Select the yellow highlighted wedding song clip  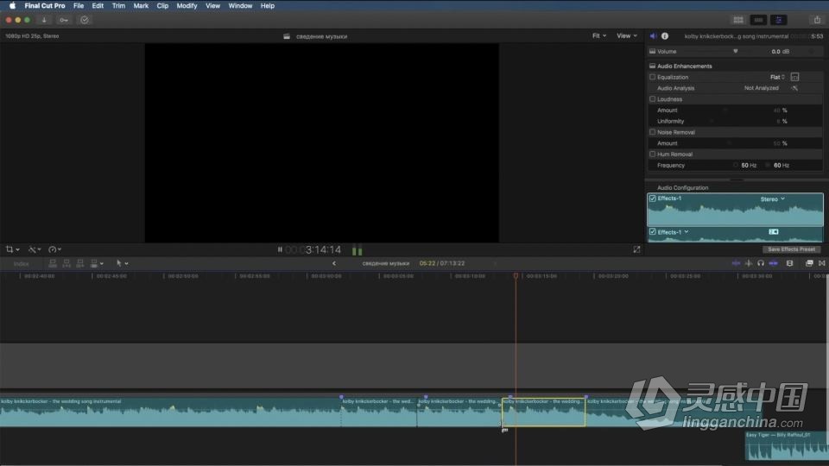tap(543, 412)
